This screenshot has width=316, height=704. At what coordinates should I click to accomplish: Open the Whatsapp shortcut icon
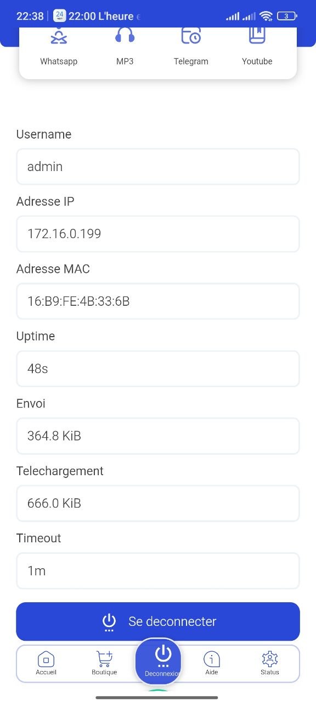point(59,36)
